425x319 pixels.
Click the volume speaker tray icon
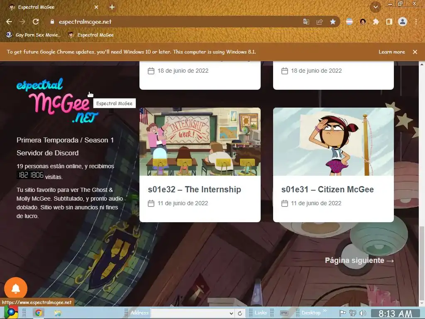pos(362,313)
